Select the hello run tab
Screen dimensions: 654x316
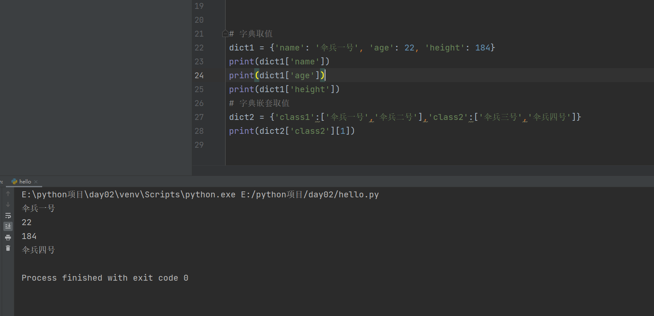point(25,181)
